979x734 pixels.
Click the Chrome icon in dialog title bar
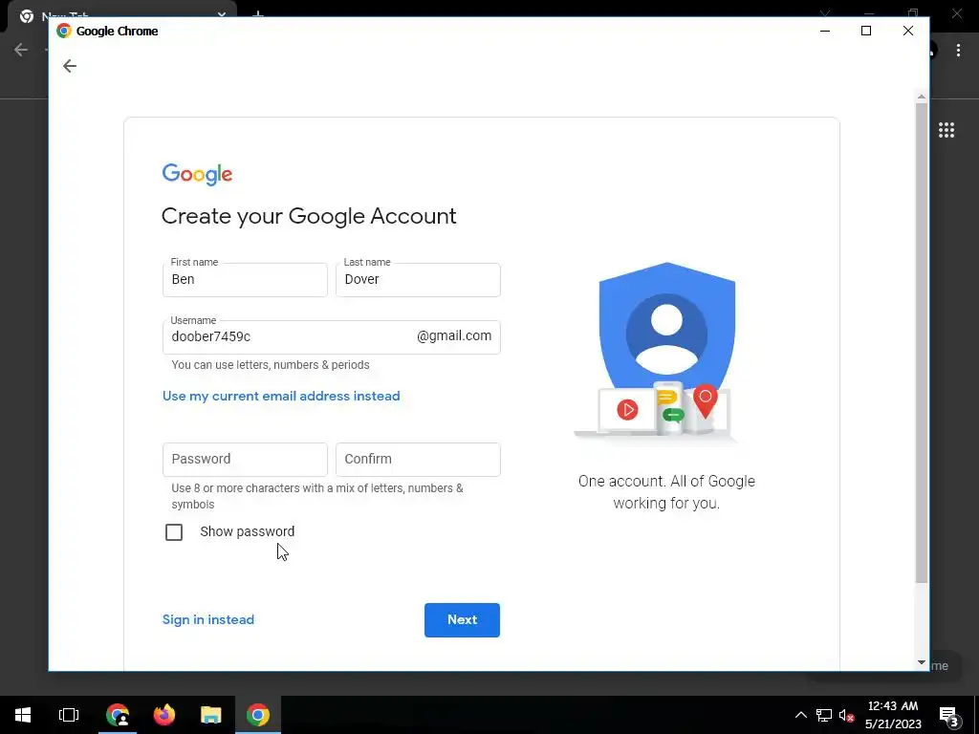[64, 31]
